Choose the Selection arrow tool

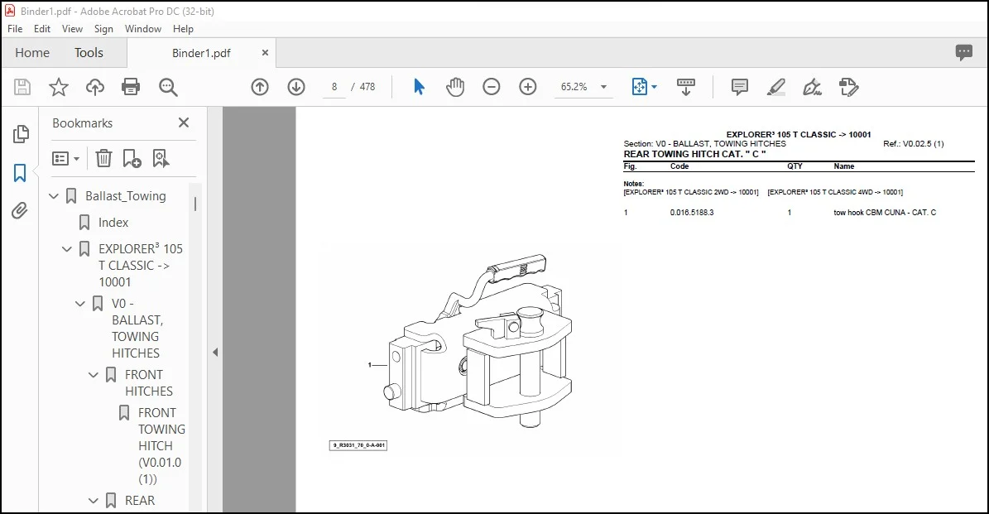pos(419,87)
